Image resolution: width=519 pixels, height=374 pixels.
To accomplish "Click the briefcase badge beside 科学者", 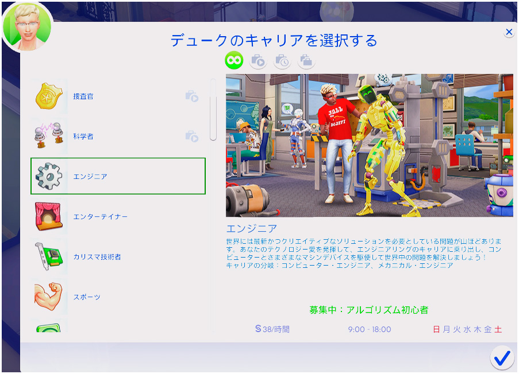I will (x=191, y=137).
